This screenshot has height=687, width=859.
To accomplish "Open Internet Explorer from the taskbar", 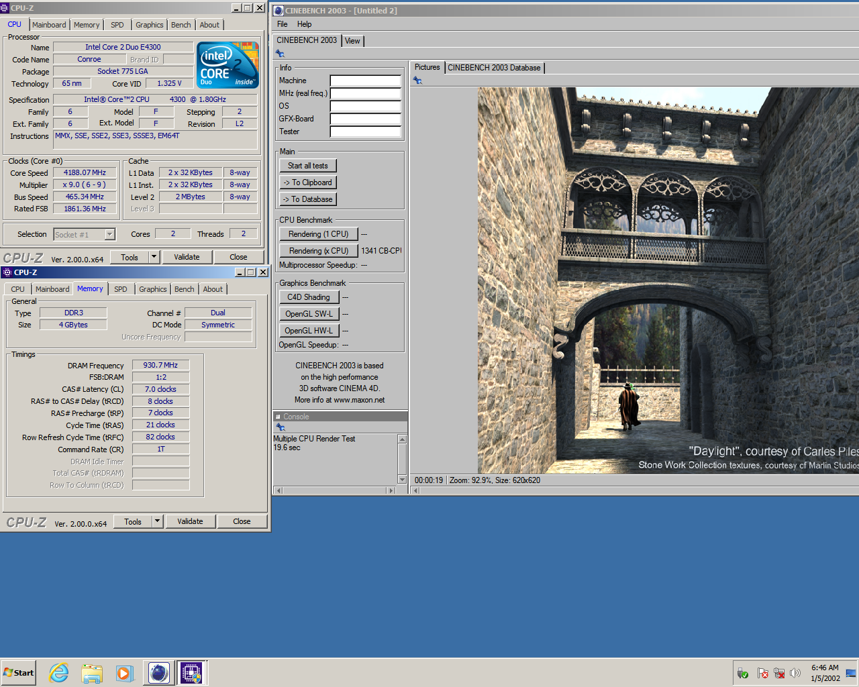I will click(59, 673).
